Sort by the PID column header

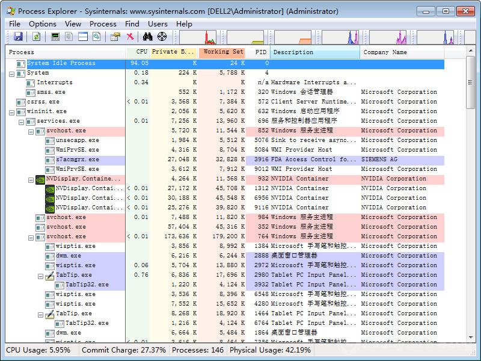pyautogui.click(x=258, y=52)
